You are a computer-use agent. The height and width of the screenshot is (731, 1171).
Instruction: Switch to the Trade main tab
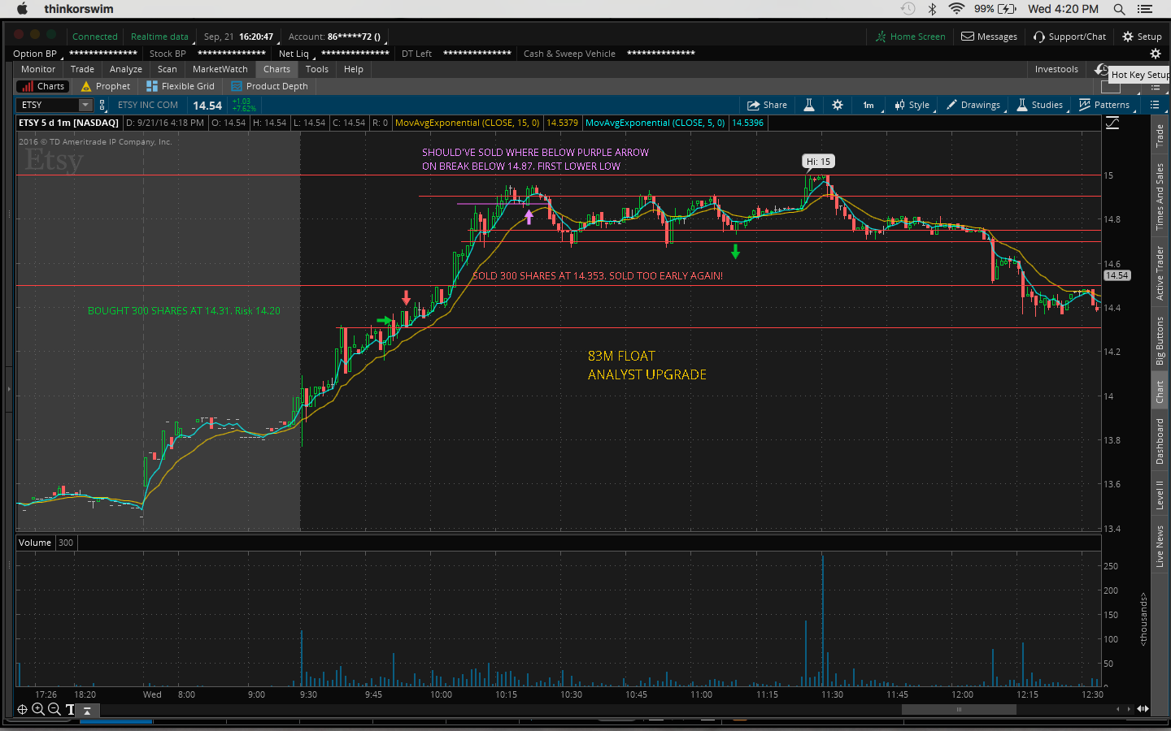tap(82, 69)
